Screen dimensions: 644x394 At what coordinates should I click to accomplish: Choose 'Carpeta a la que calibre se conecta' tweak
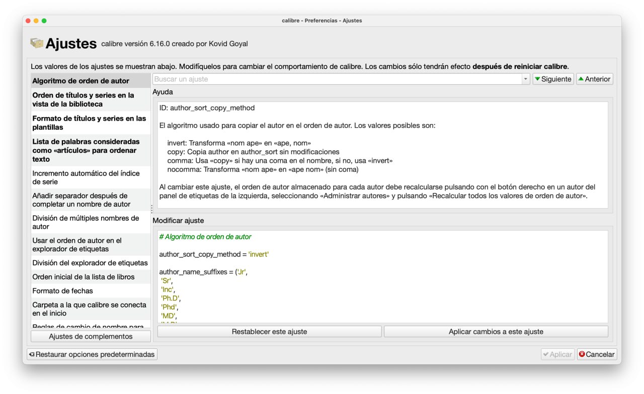(91, 309)
